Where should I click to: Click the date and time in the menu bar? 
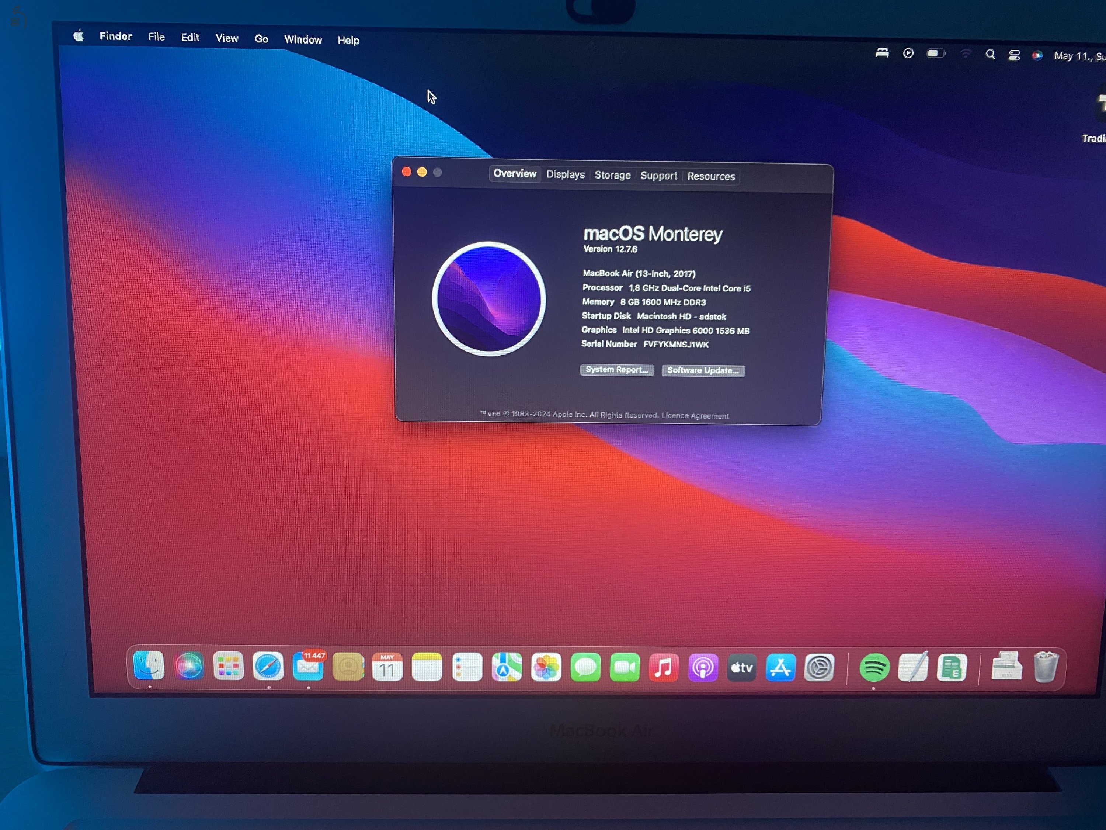[x=1079, y=56]
